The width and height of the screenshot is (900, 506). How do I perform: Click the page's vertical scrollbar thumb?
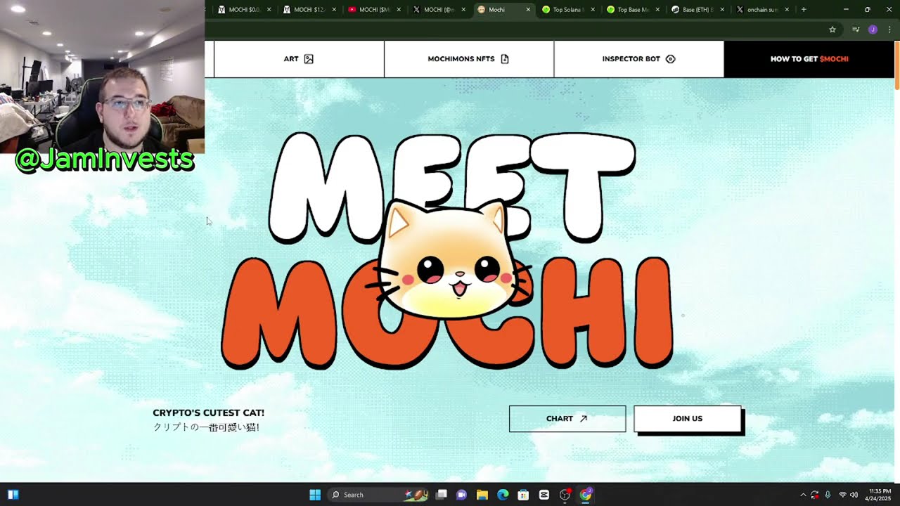click(x=896, y=65)
